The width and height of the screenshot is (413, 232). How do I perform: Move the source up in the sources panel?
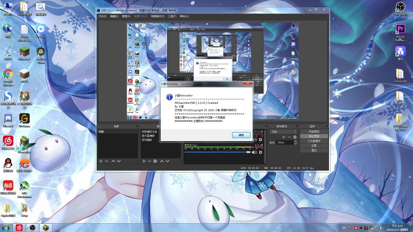pos(162,161)
